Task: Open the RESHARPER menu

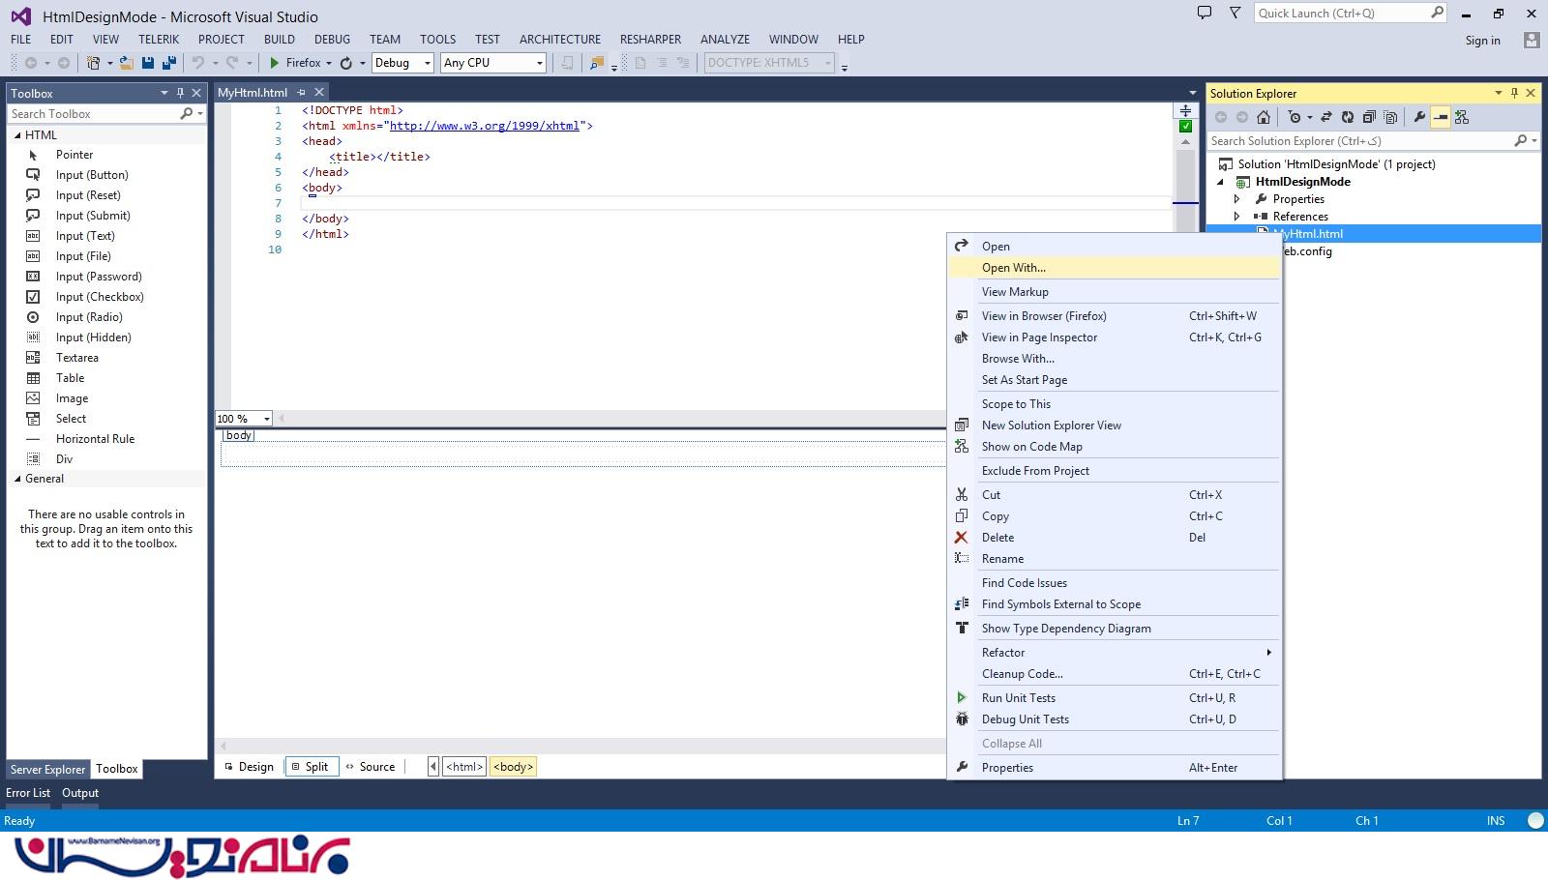Action: (x=650, y=40)
